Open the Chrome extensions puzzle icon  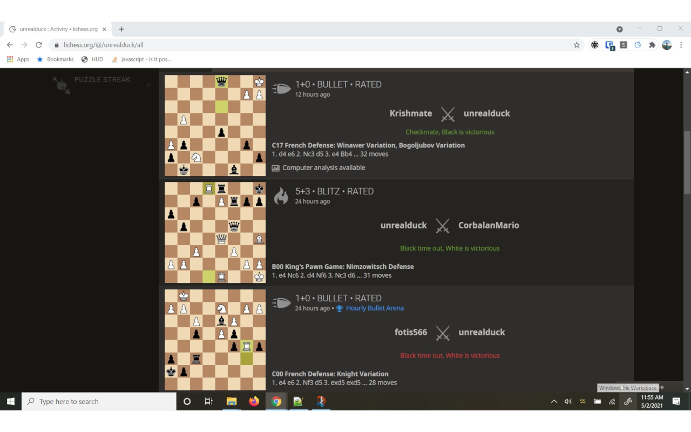[652, 45]
